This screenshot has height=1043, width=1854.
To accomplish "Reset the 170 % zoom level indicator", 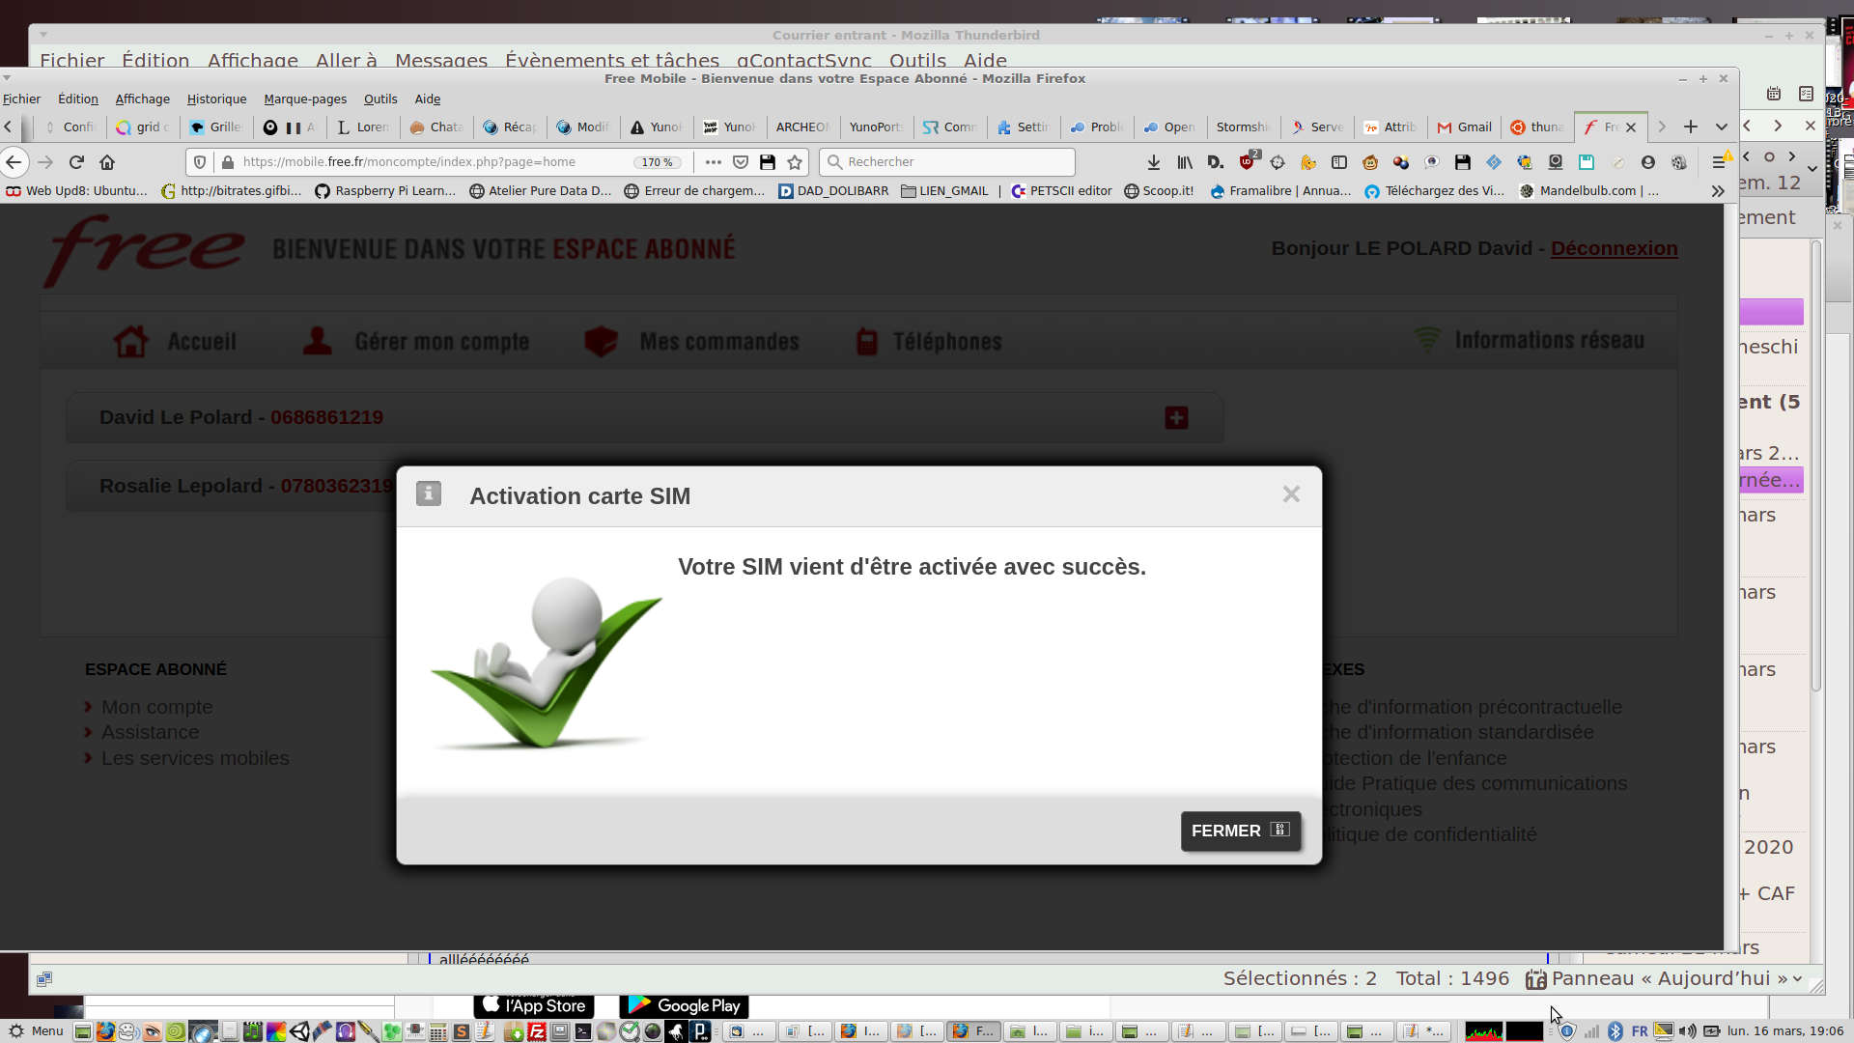I will click(657, 162).
